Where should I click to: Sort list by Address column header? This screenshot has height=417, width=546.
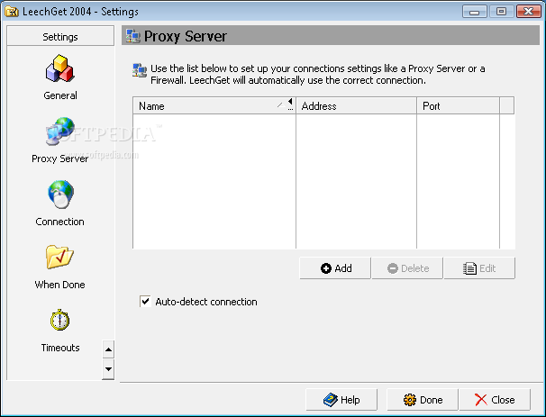click(x=356, y=105)
